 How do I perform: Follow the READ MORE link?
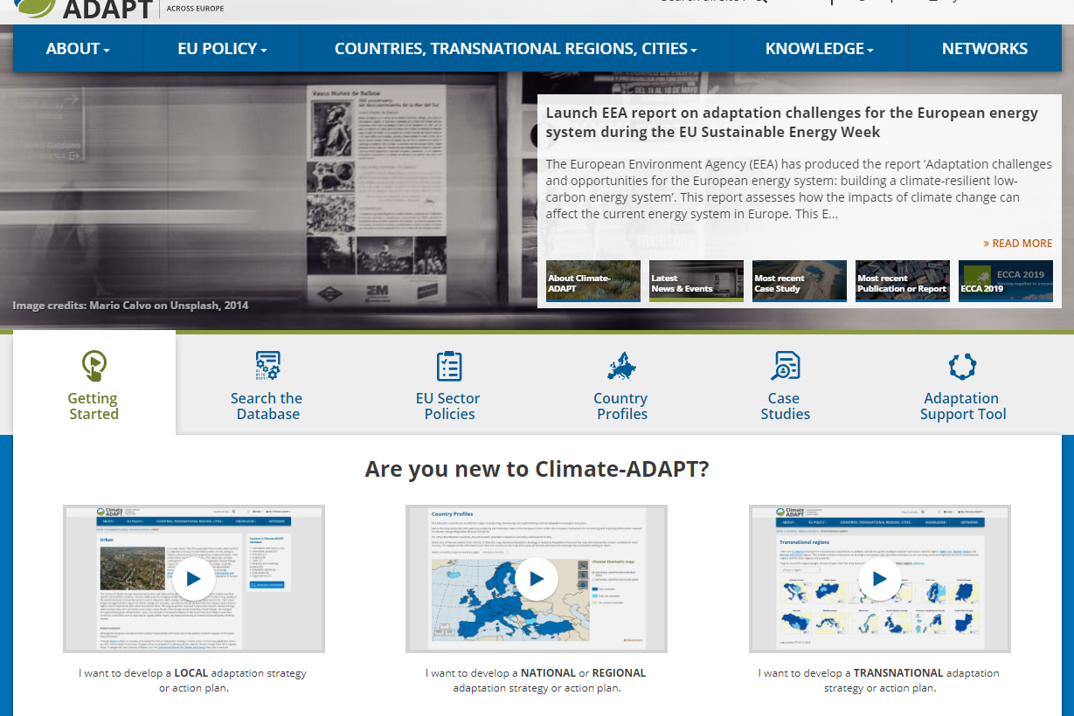tap(1017, 244)
